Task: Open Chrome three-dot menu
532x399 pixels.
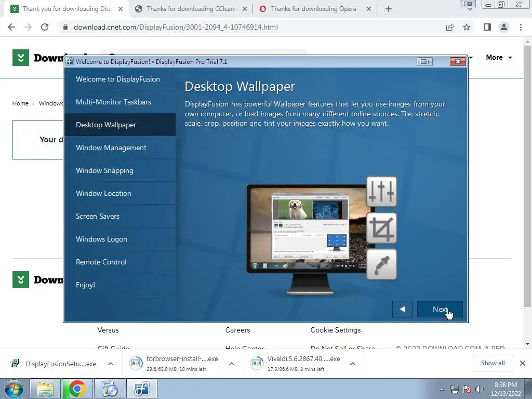Action: point(521,27)
